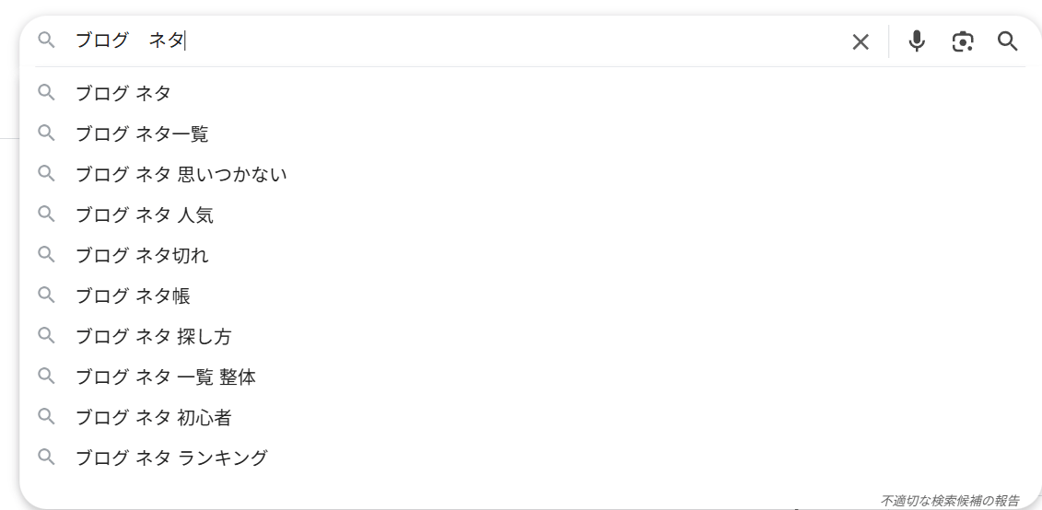Choose suggestion ブログ ネタ 一覧 整体
The width and height of the screenshot is (1042, 510).
point(522,377)
